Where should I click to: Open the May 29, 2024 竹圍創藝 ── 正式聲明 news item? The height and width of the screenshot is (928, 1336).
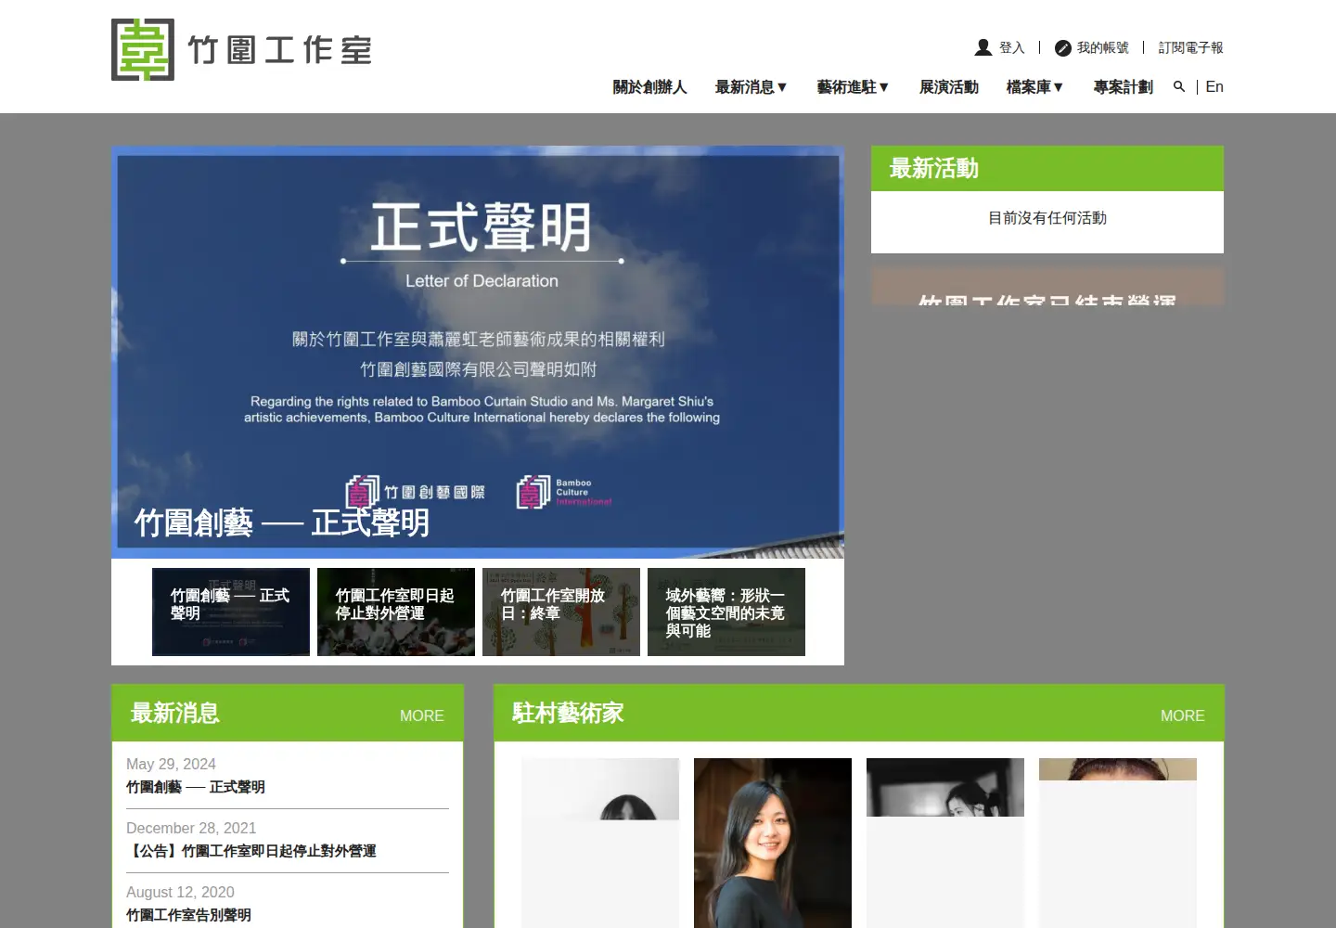pos(196,787)
